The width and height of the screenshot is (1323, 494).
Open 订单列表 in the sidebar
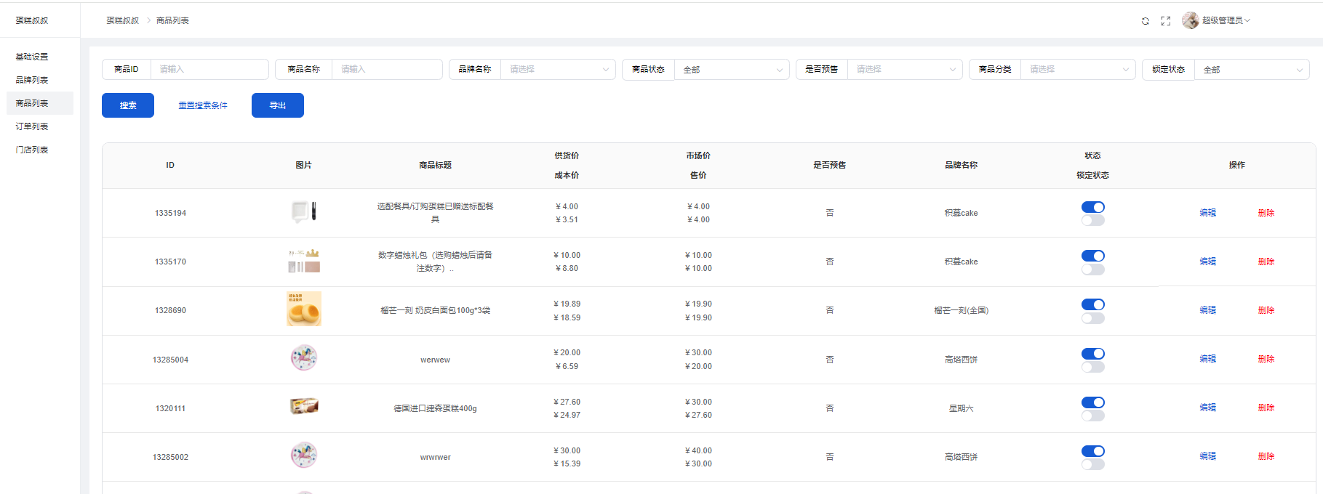coord(32,126)
